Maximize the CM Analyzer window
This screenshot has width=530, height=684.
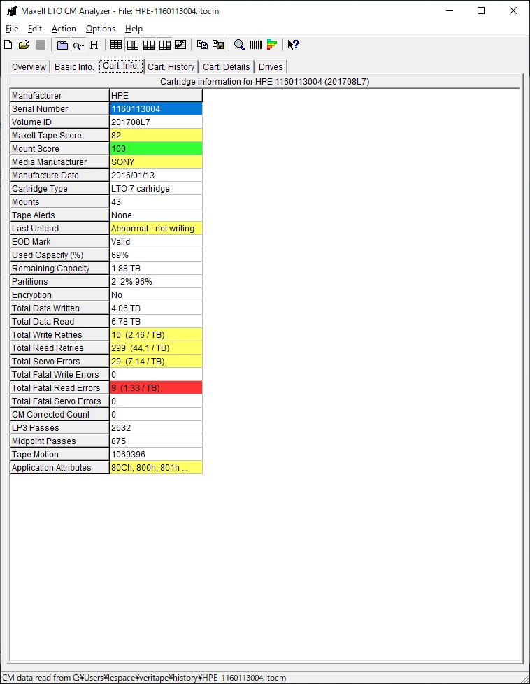tap(481, 10)
